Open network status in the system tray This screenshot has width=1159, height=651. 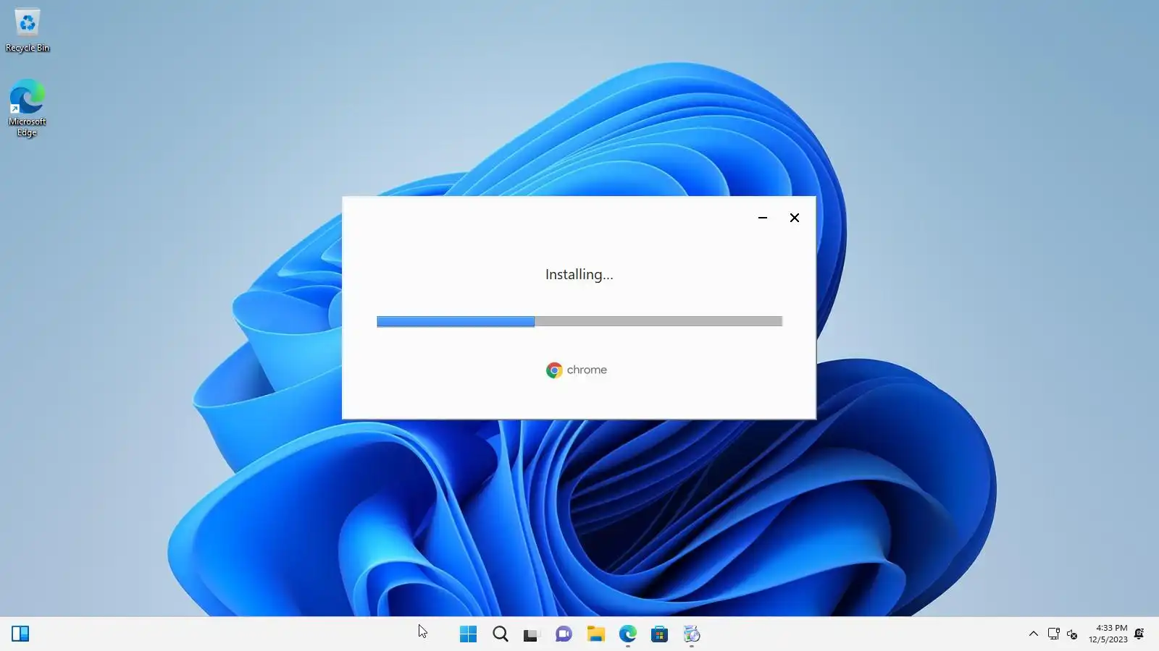pyautogui.click(x=1054, y=634)
